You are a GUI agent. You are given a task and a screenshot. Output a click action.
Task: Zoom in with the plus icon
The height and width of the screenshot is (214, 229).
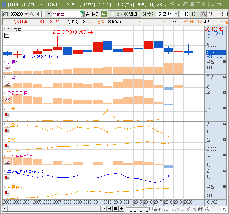[x=218, y=209]
